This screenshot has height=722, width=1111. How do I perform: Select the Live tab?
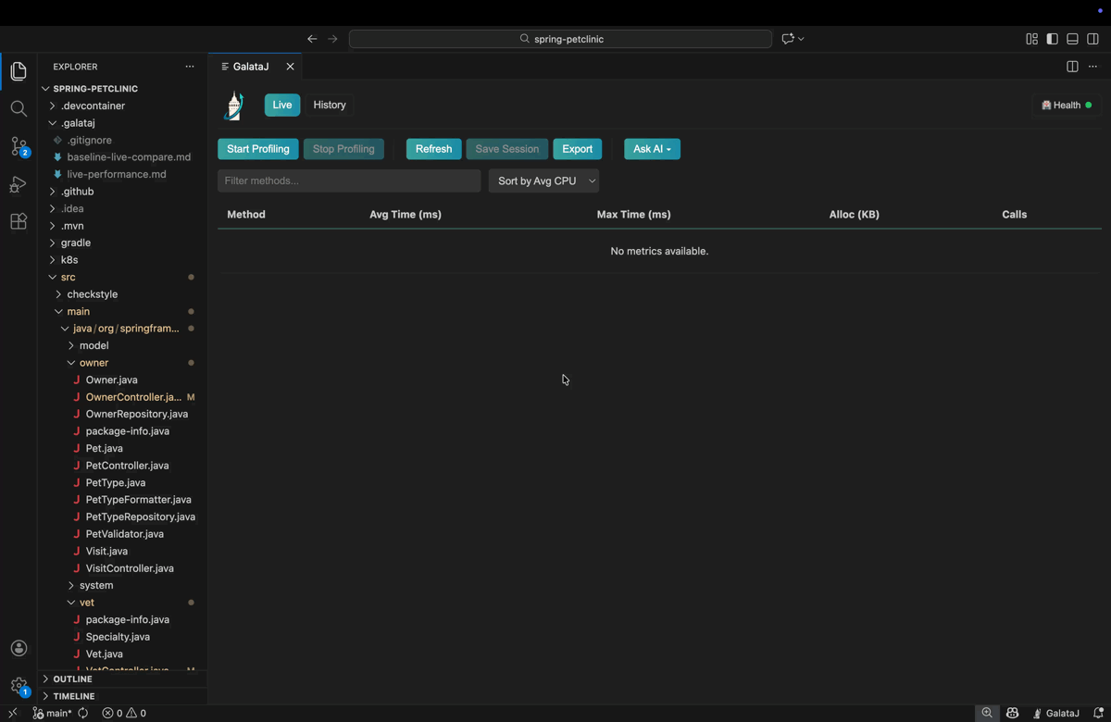tap(282, 105)
